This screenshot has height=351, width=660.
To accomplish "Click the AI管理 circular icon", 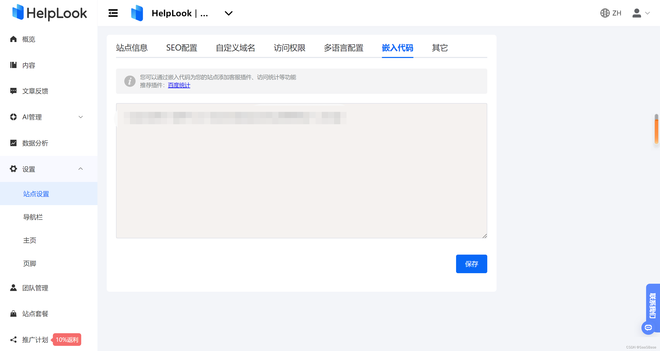I will (13, 117).
